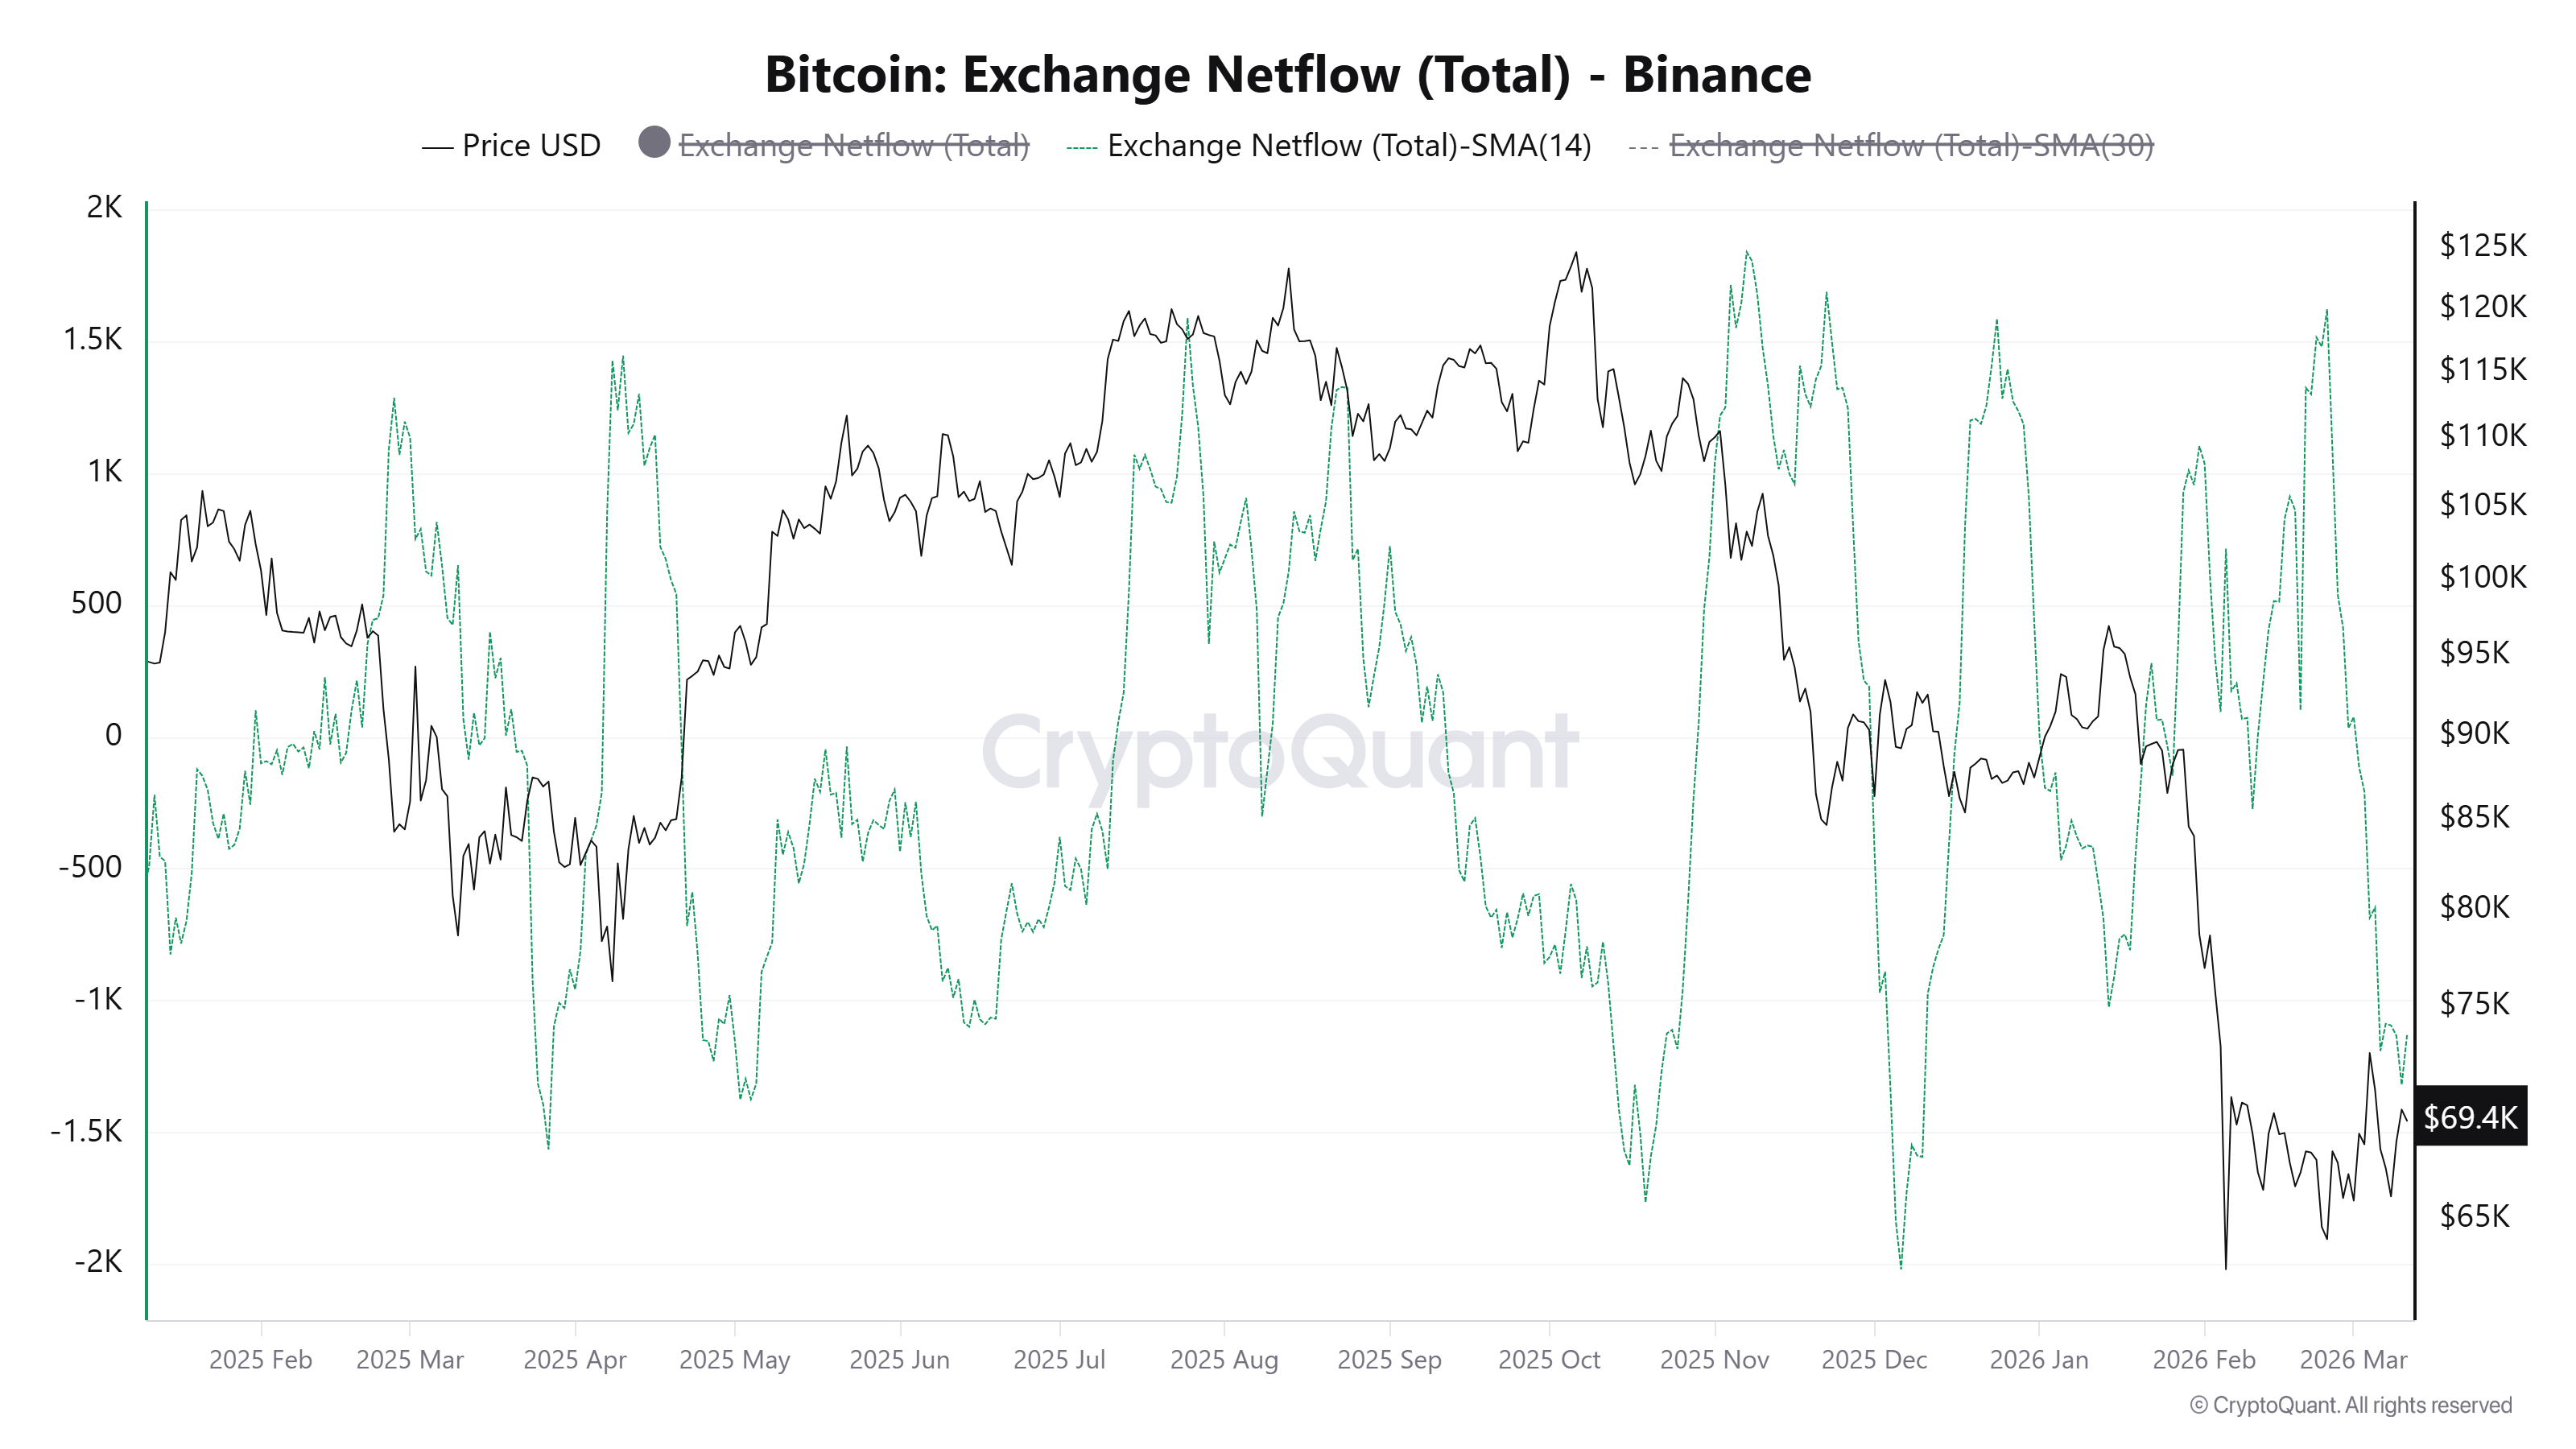Image resolution: width=2576 pixels, height=1449 pixels.
Task: Click the chart title Bitcoin: Exchange Netflow
Action: coord(1287,75)
